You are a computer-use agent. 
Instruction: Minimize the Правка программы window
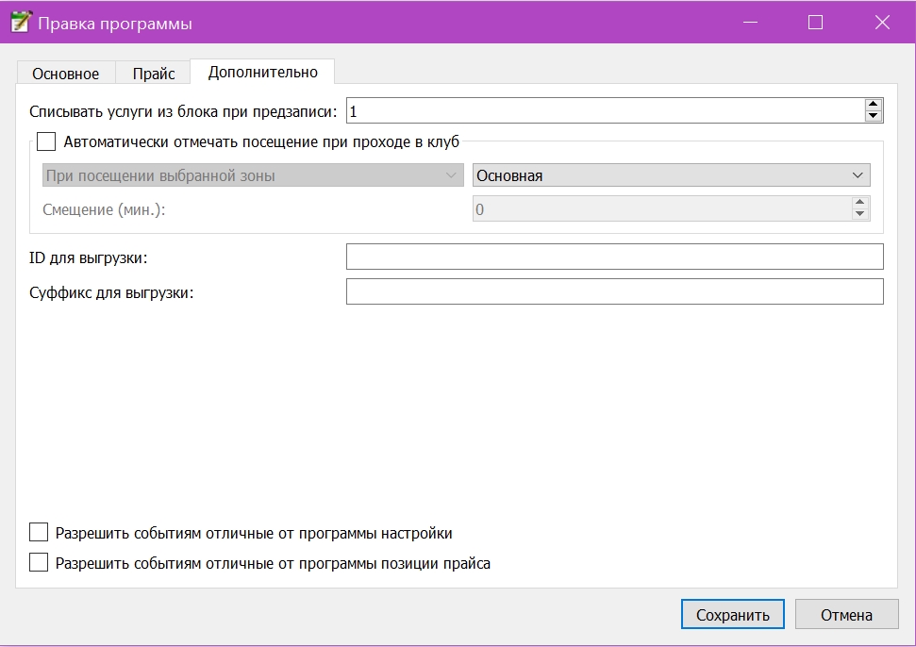(x=751, y=23)
